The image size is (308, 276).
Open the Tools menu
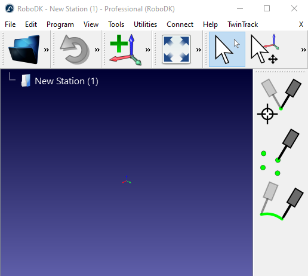click(x=116, y=24)
